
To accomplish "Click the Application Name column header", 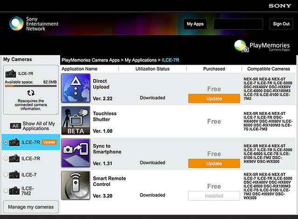I will pyautogui.click(x=80, y=69).
